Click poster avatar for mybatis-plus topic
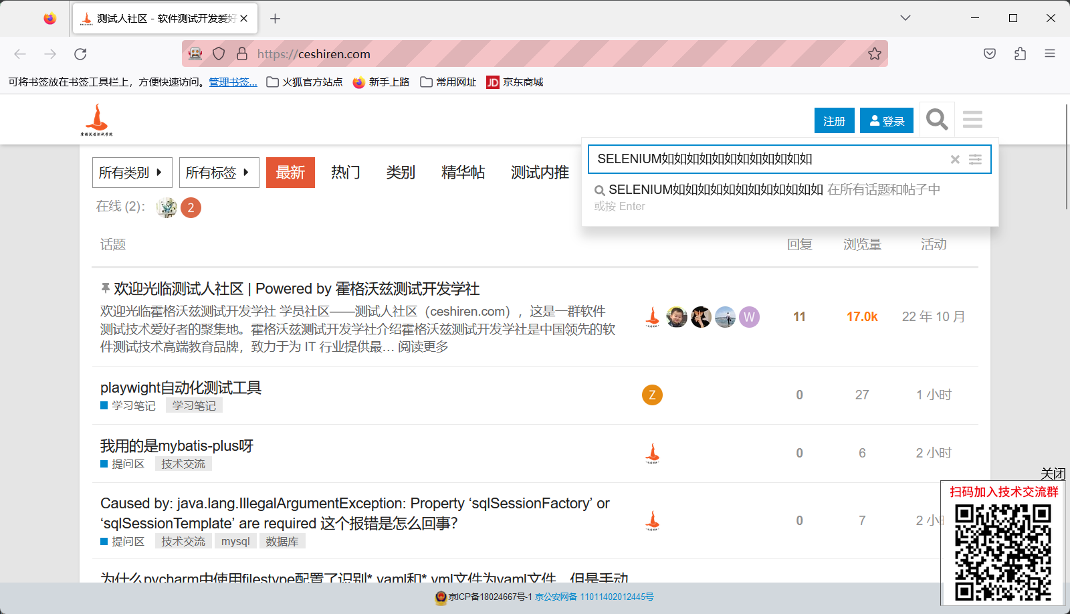Viewport: 1070px width, 614px height. pos(652,453)
